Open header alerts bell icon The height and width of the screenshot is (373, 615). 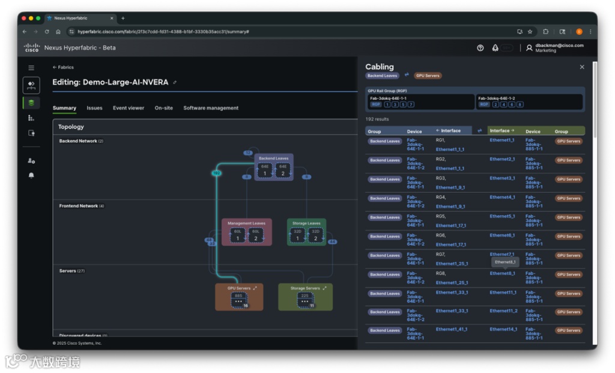click(495, 48)
